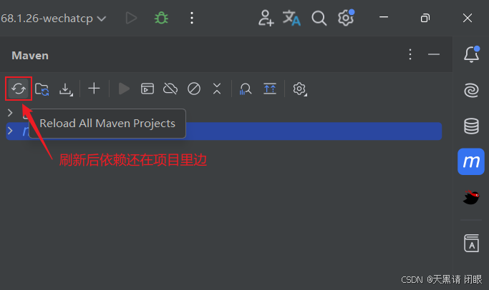Reload all Maven projects
Viewport: 489px width, 290px height.
tap(19, 89)
